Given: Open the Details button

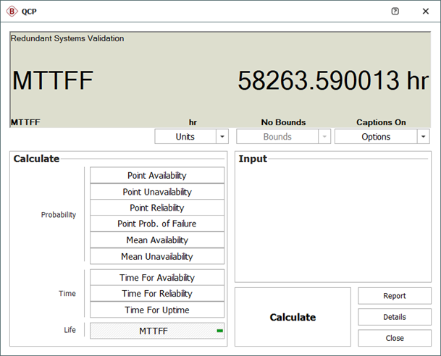Looking at the screenshot, I should 395,317.
